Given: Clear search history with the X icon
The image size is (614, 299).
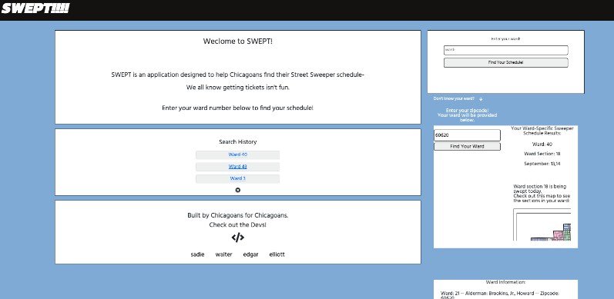Looking at the screenshot, I should tap(238, 190).
